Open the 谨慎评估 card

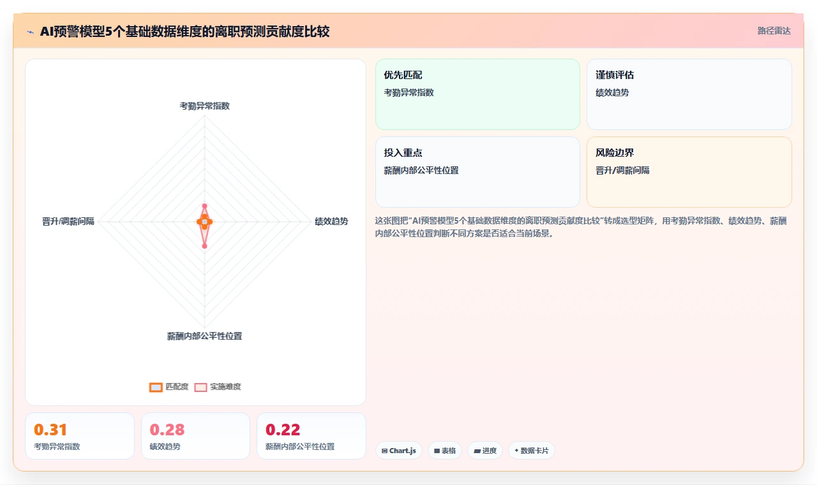689,94
